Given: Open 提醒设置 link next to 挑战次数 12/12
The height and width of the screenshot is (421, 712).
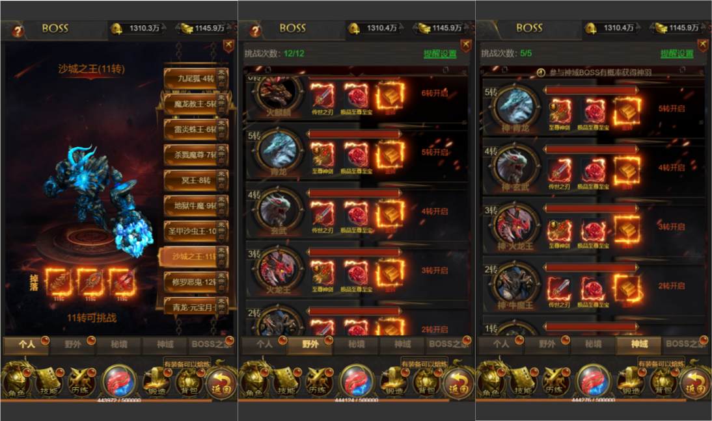Looking at the screenshot, I should pyautogui.click(x=439, y=54).
